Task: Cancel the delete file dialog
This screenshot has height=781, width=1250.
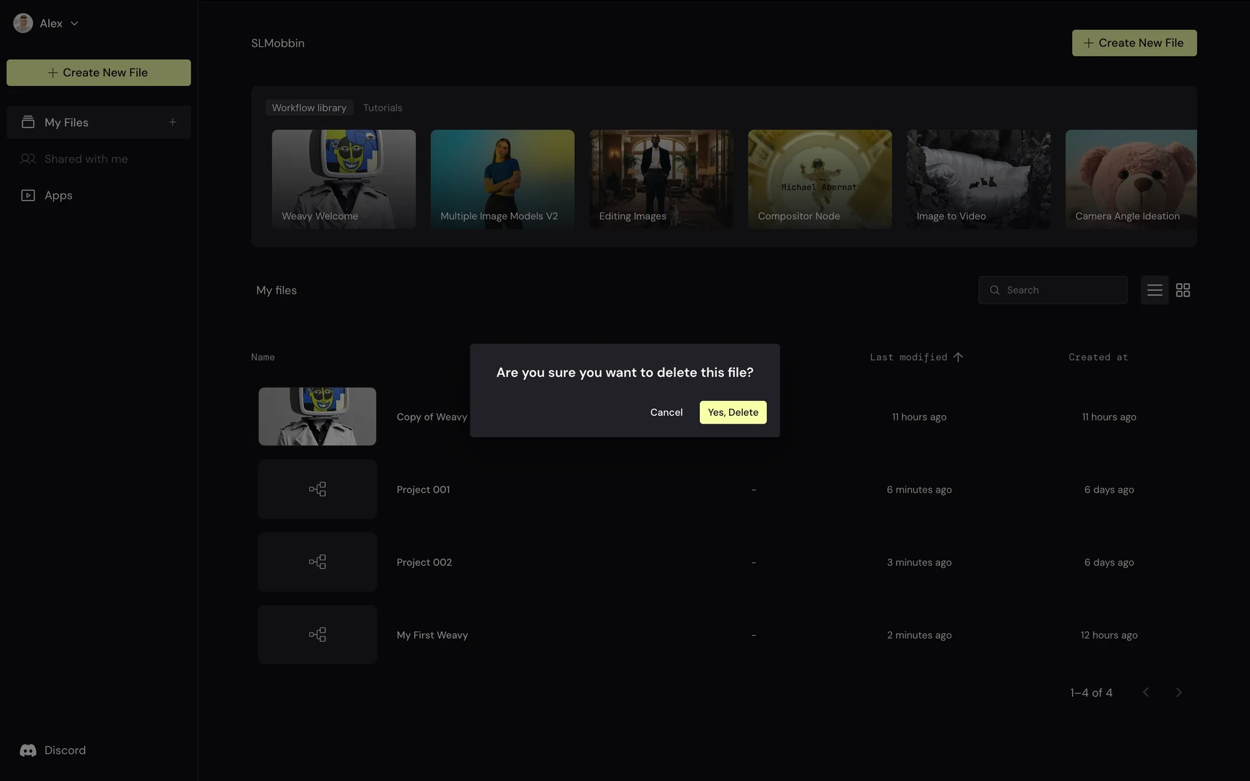Action: coord(666,413)
